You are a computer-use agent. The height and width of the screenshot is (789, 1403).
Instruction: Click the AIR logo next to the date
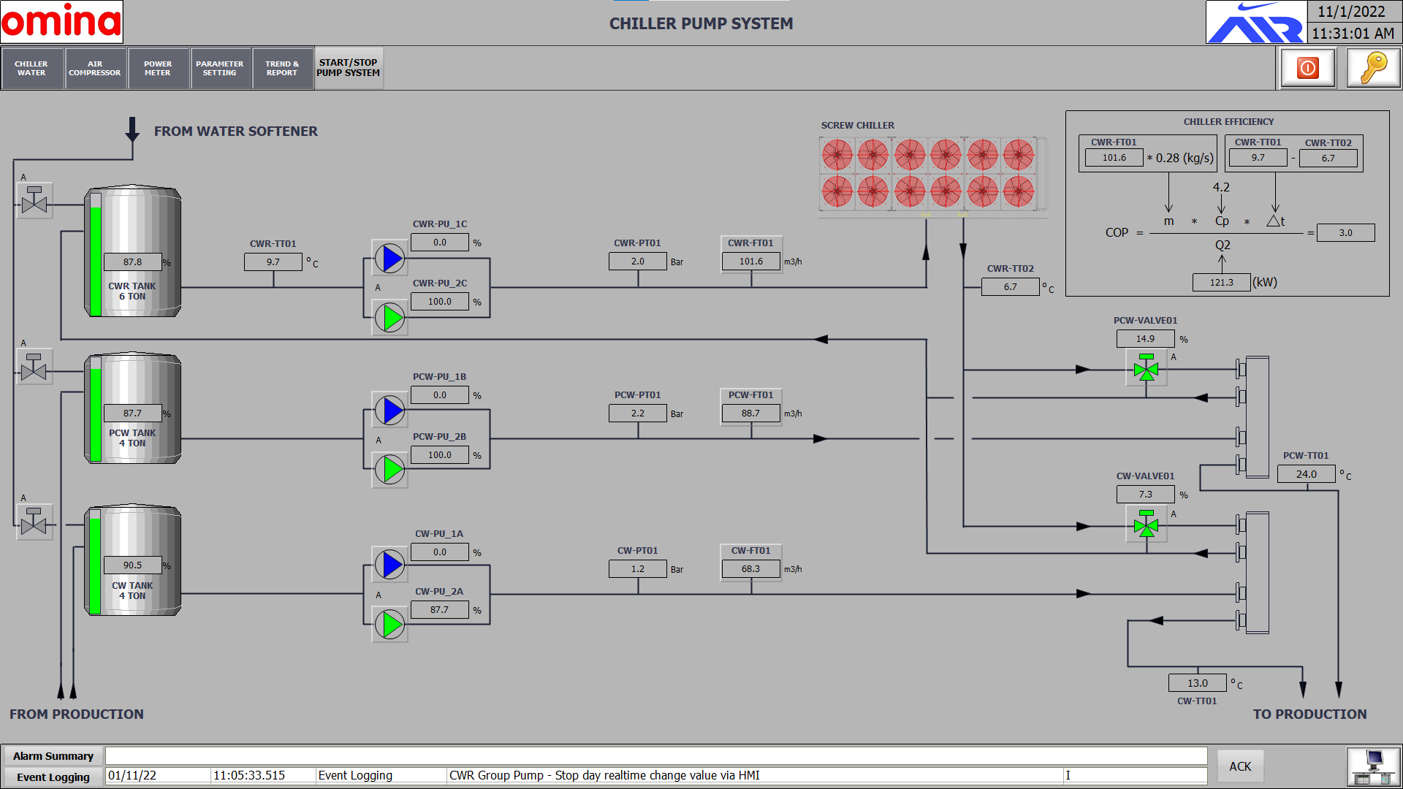pos(1256,22)
